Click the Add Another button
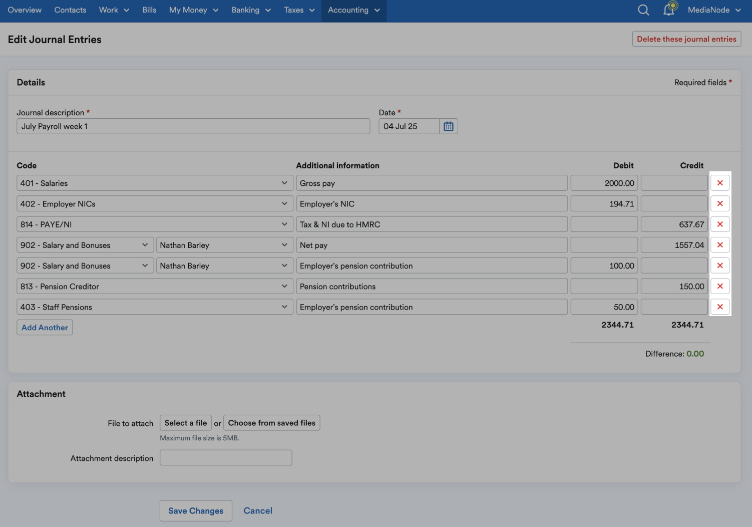Image resolution: width=752 pixels, height=527 pixels. [45, 328]
